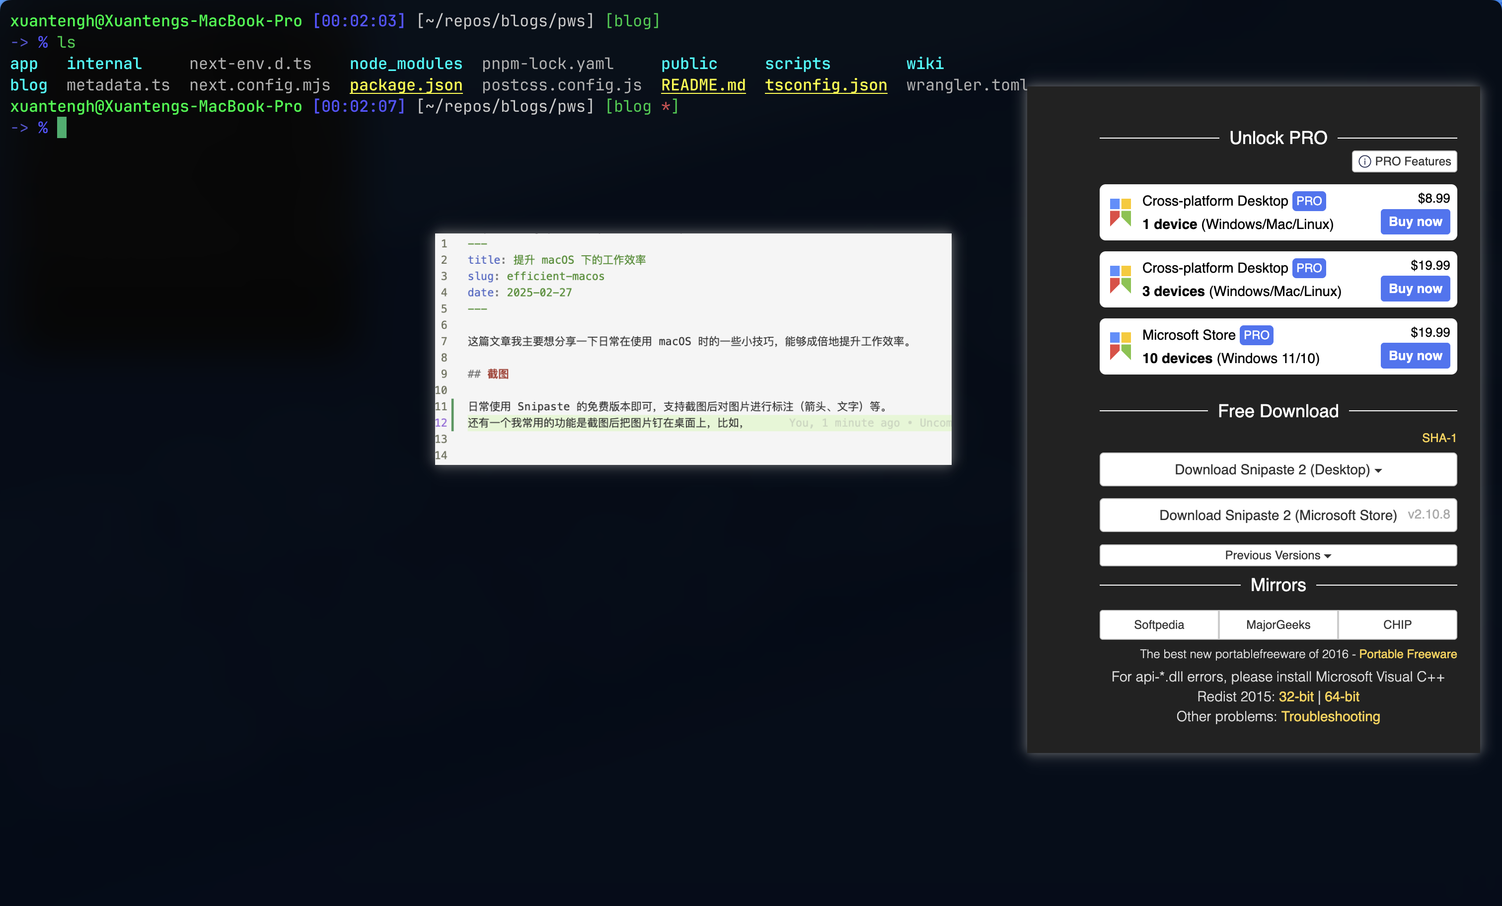
Task: Click Download Snipaste 2 (Microsoft Store)
Action: (x=1277, y=515)
